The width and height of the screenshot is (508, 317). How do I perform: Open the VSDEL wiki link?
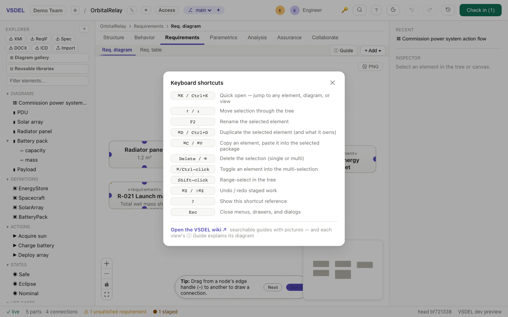(x=198, y=230)
